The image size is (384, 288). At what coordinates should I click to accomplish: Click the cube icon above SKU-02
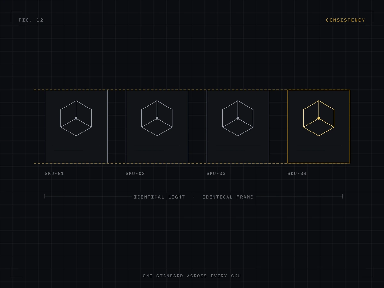(157, 118)
